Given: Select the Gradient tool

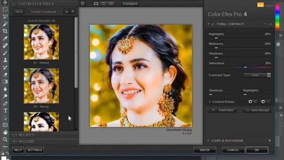Looking at the screenshot, I should pos(5,82).
